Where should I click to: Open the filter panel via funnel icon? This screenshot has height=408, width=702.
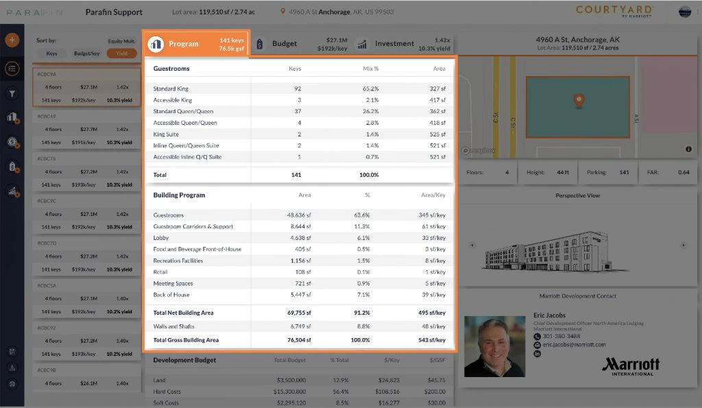pos(12,93)
